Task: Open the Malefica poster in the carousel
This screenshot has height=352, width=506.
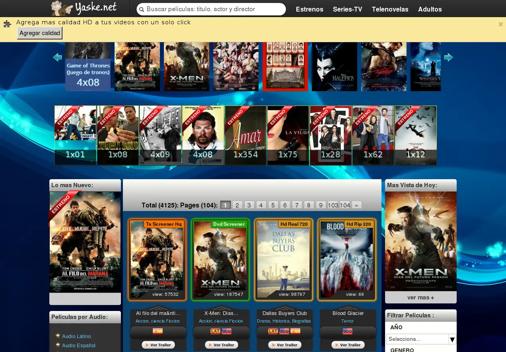Action: [335, 66]
